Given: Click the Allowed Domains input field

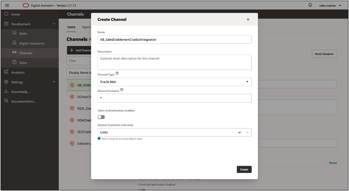Looking at the screenshot, I should pos(174,98).
